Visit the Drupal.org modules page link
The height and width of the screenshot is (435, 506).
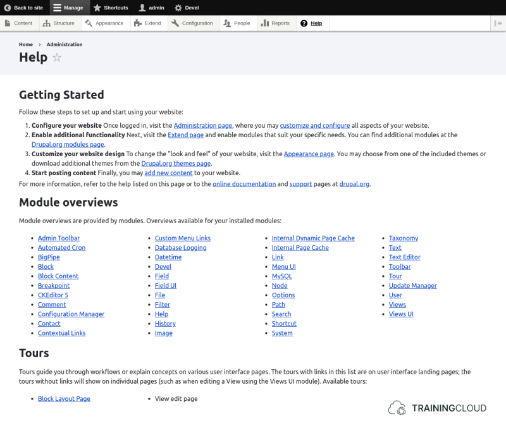[x=68, y=145]
